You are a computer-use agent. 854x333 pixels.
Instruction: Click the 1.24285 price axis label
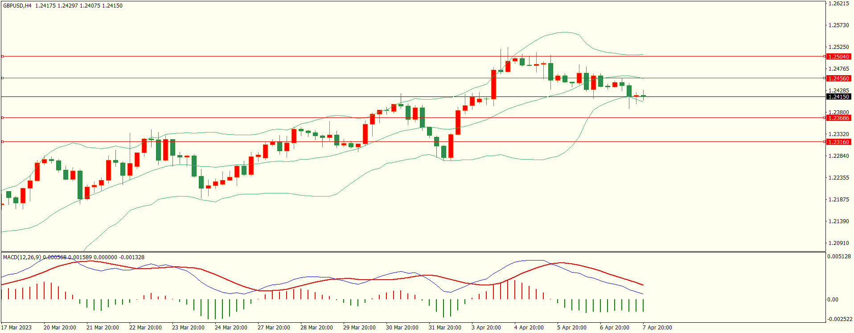point(838,91)
